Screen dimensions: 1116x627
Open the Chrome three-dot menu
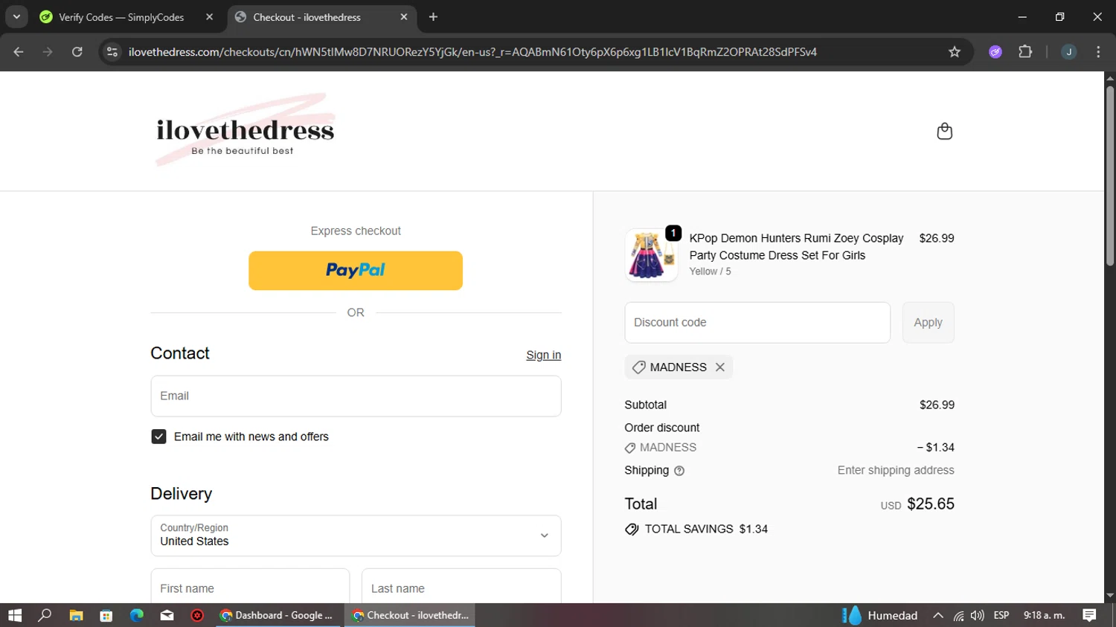[x=1098, y=51]
